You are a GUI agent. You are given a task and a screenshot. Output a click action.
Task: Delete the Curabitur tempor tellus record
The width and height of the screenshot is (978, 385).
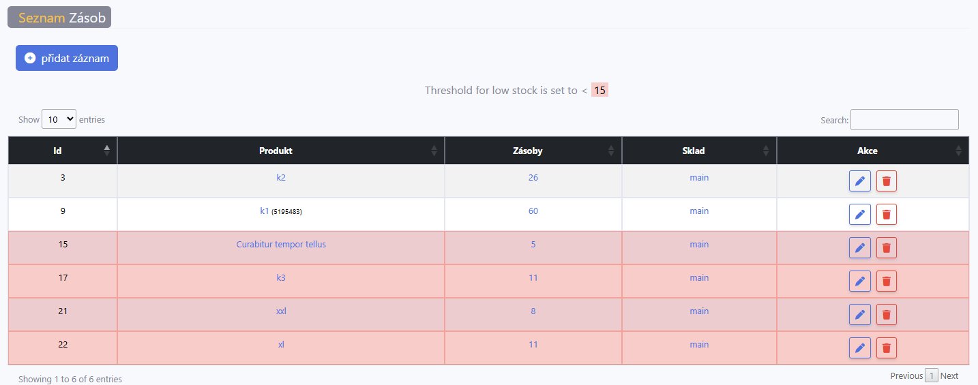886,248
